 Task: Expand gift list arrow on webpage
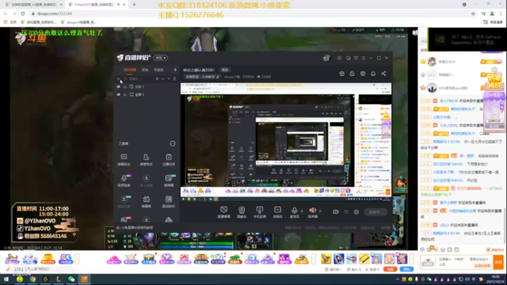click(411, 259)
